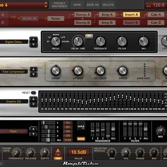
Task: Adjust the Selected Module Vol knob
Action: 126,152
